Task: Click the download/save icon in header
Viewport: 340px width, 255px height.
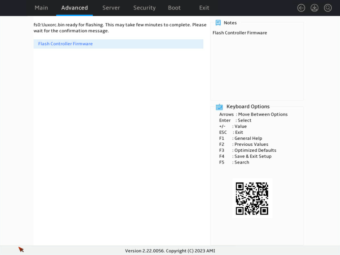Action: [x=314, y=8]
